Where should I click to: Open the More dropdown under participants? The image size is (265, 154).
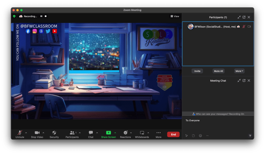[x=239, y=71]
